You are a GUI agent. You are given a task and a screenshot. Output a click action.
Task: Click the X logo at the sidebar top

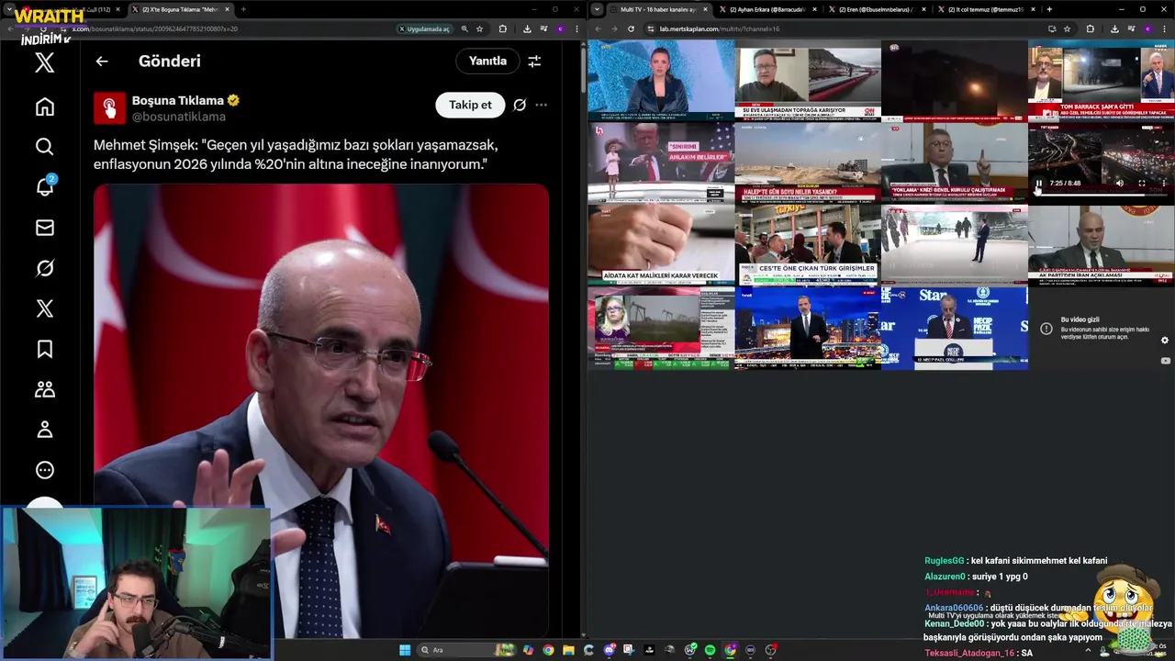point(44,62)
